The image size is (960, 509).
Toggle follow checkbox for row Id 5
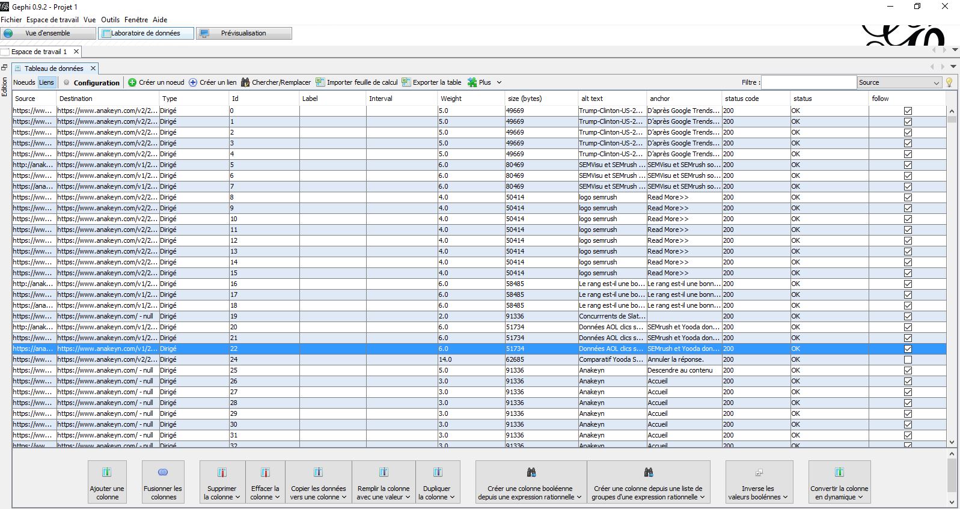pos(908,165)
